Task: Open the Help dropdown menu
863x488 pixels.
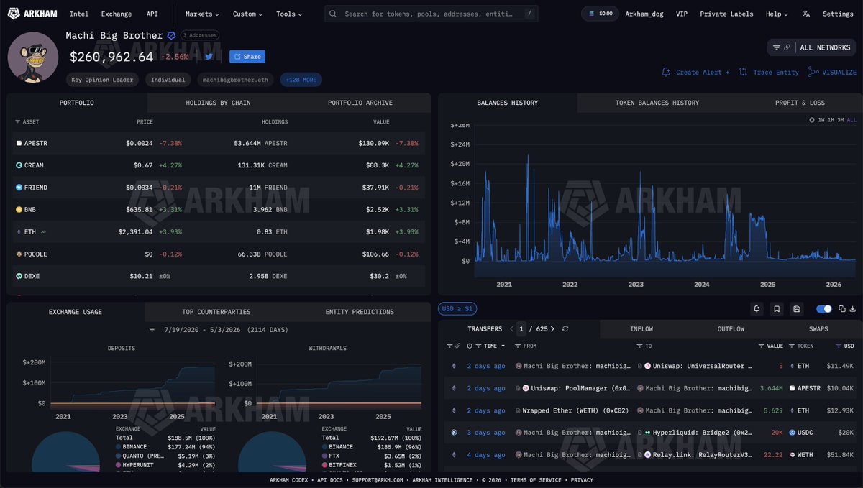Action: coord(777,14)
